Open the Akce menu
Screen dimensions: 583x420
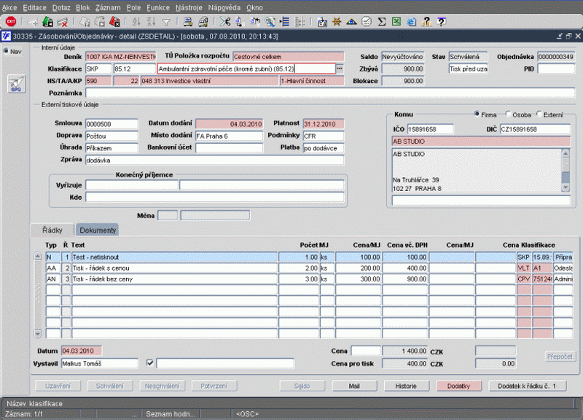(x=9, y=7)
